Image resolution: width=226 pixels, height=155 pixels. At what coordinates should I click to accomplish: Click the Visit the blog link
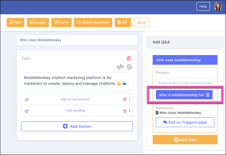click(x=75, y=111)
